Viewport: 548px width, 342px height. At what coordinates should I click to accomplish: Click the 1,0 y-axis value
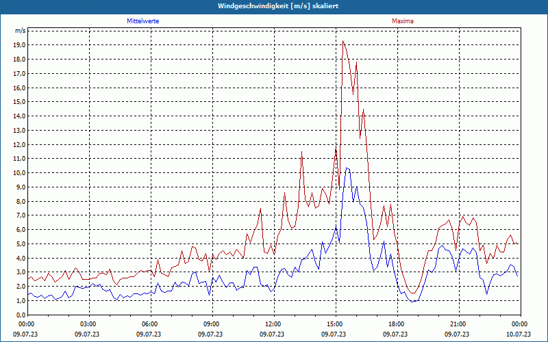[21, 301]
